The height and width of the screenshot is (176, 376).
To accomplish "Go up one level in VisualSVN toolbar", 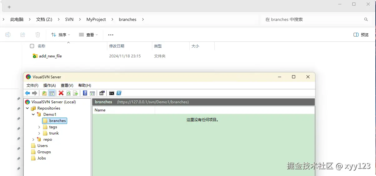I will tap(44, 93).
